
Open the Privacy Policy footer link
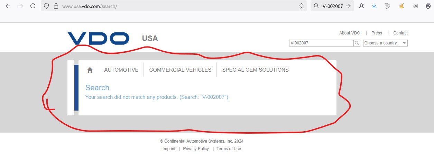pyautogui.click(x=196, y=149)
